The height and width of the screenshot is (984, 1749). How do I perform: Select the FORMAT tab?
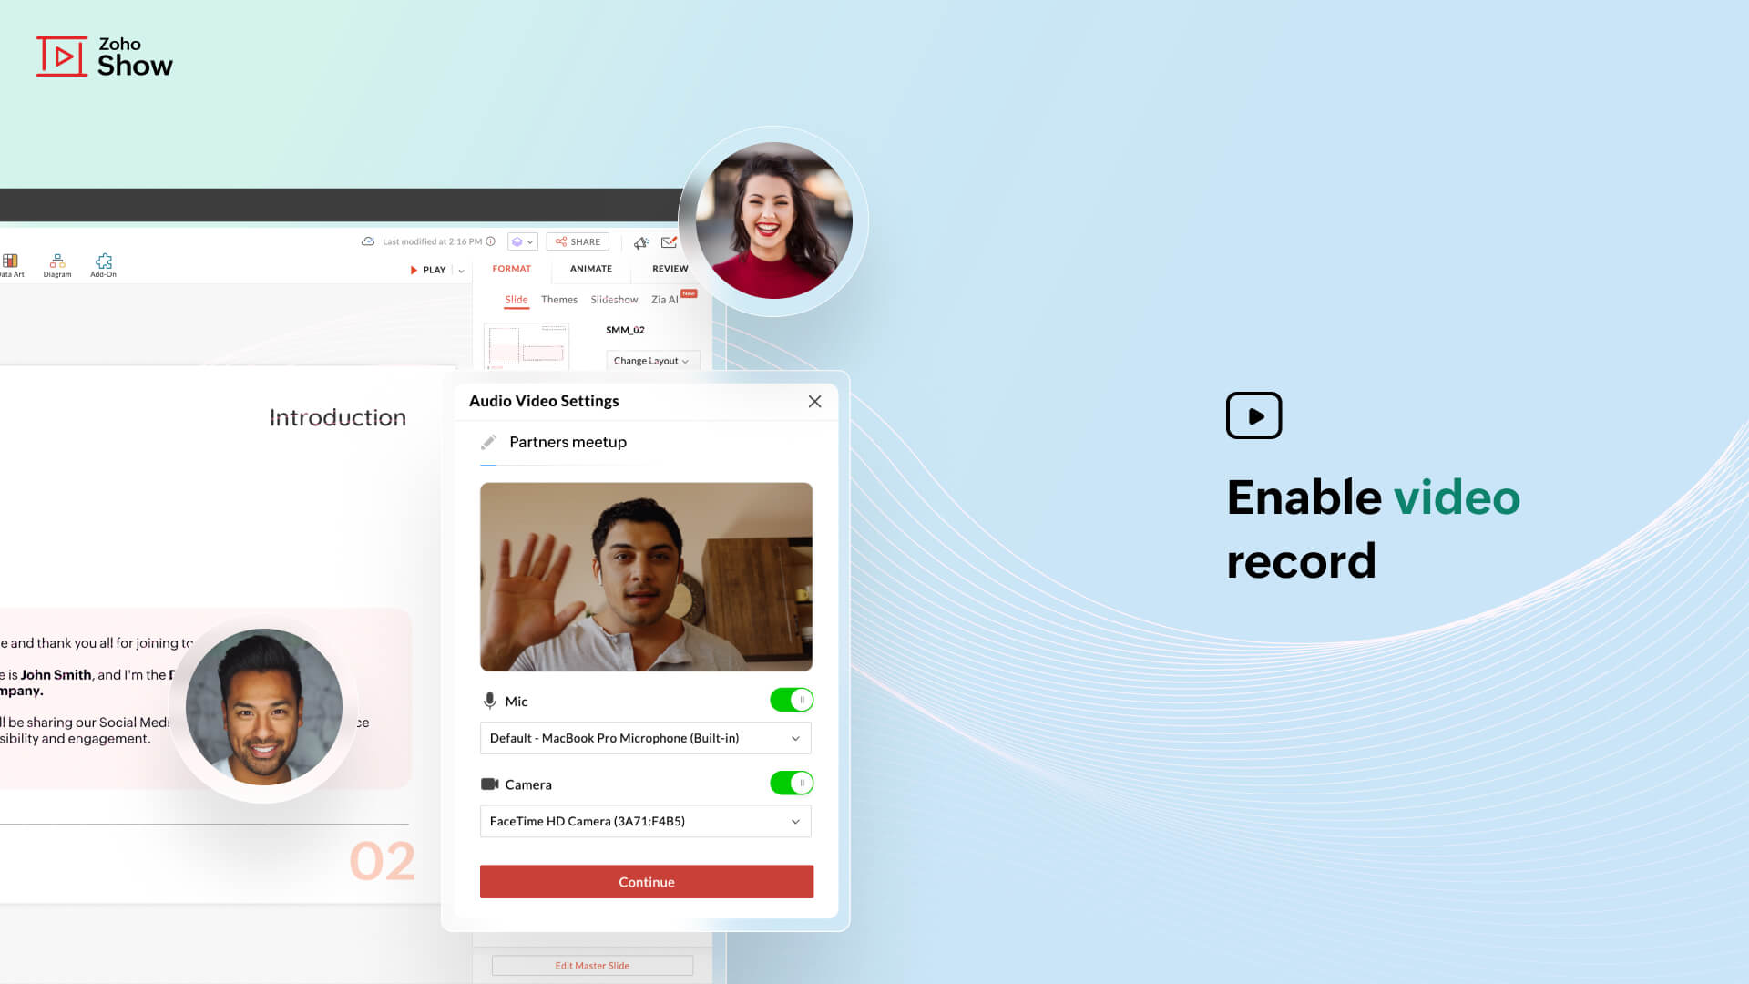coord(510,268)
